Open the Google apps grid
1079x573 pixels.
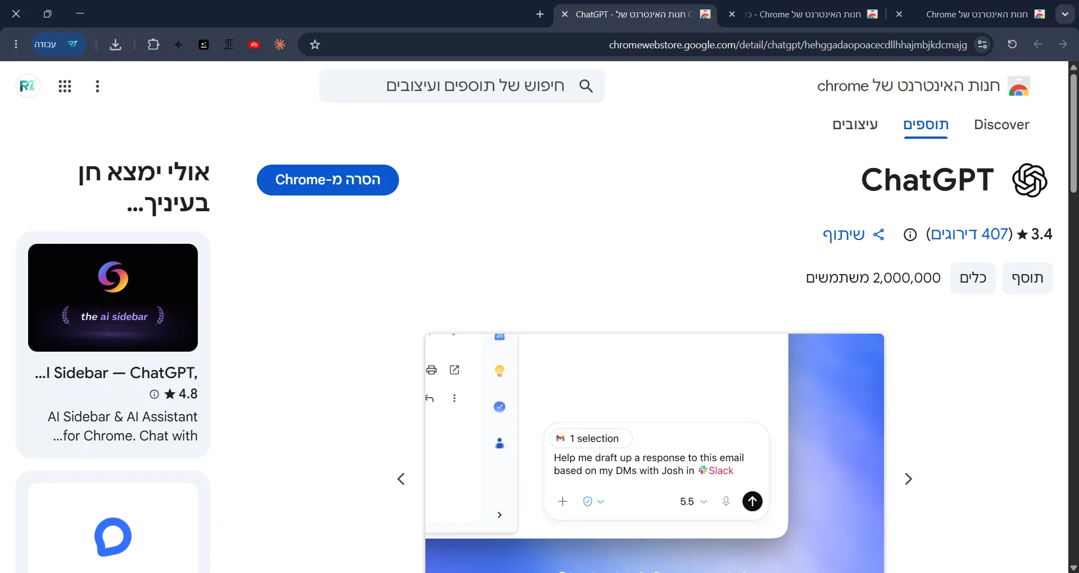pyautogui.click(x=65, y=86)
